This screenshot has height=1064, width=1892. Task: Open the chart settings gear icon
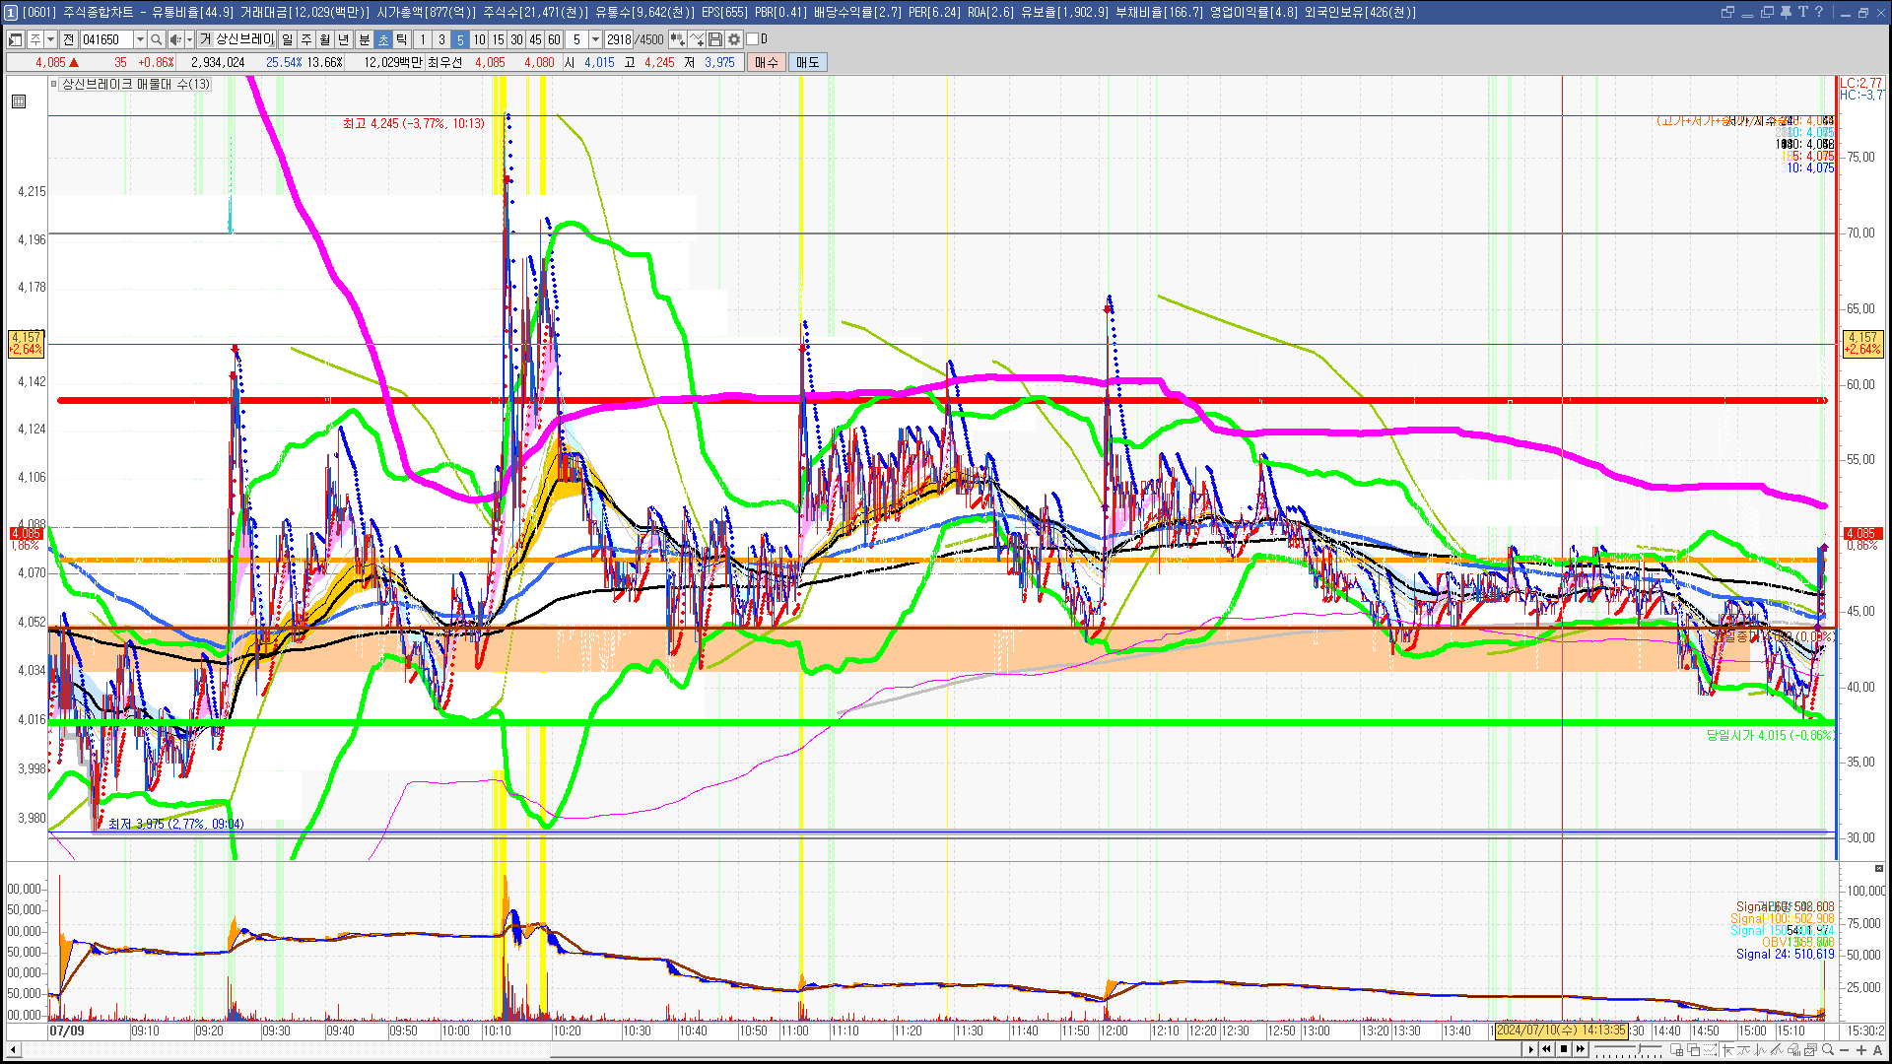[x=734, y=39]
